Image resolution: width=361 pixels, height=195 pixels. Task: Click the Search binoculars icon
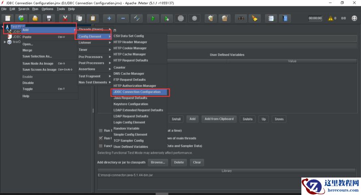pyautogui.click(x=241, y=18)
